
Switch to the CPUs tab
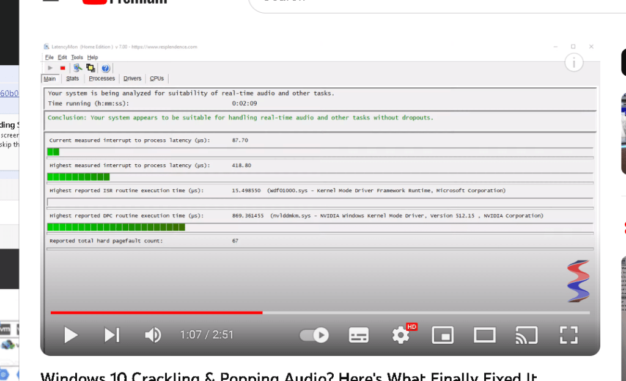[x=157, y=79]
